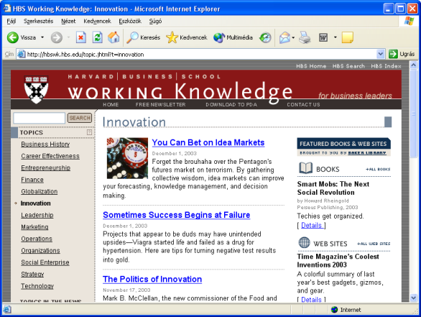Viewport: 421px width, 317px height.
Task: Select the Entrepreneurship topic
Action: click(46, 168)
